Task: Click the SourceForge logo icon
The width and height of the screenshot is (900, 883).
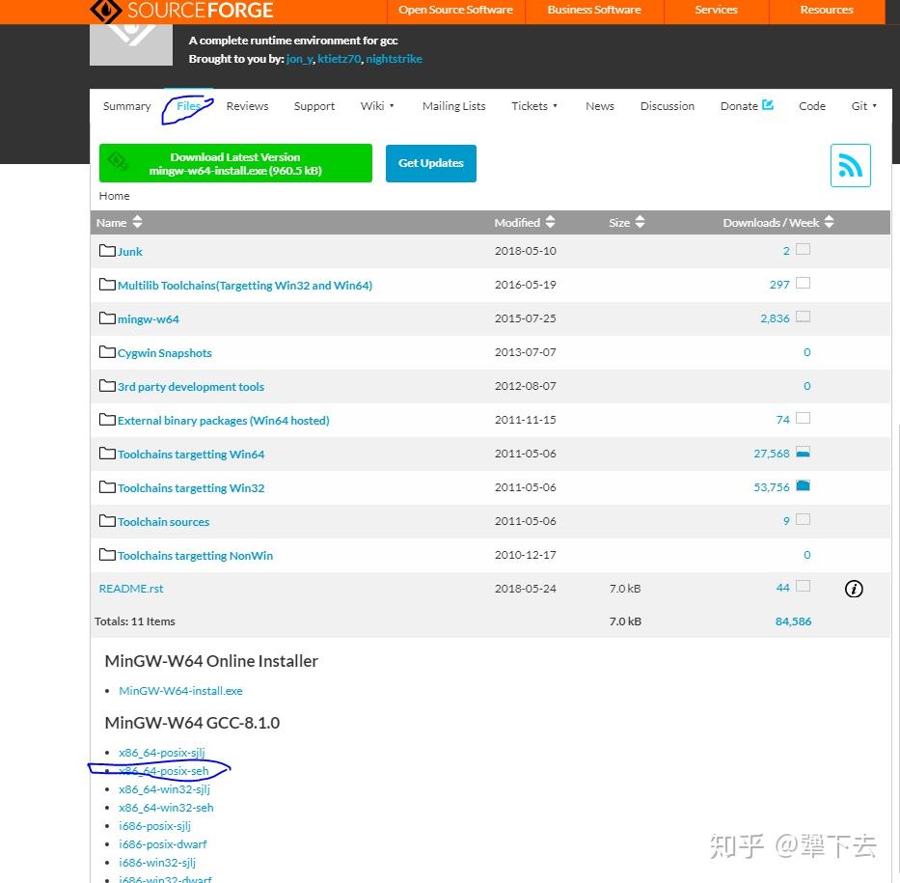Action: [x=105, y=11]
